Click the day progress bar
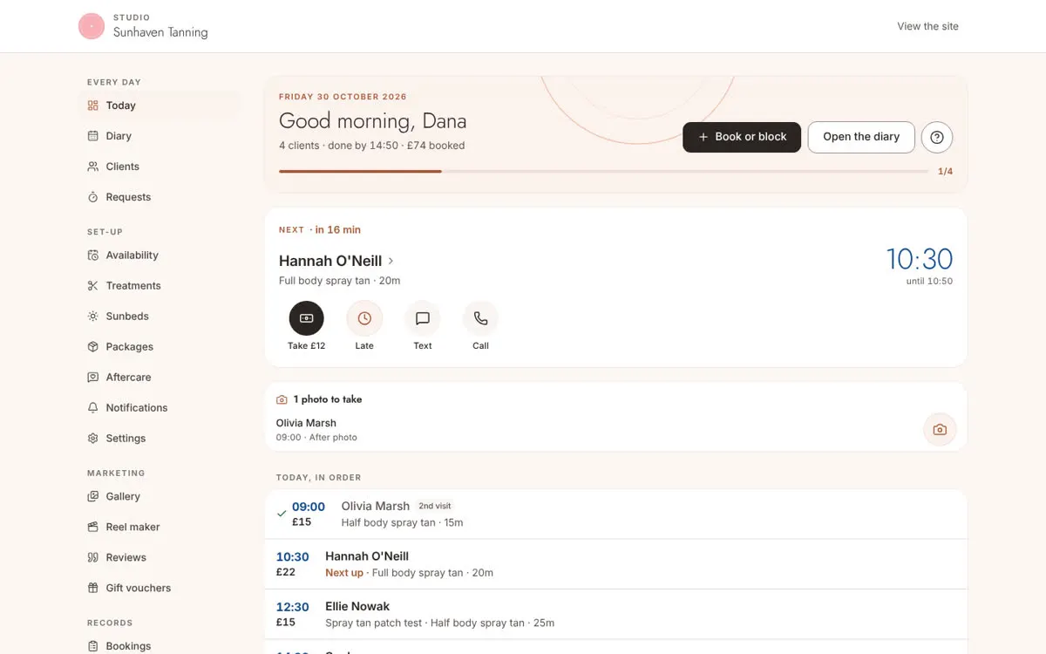1046x654 pixels. pyautogui.click(x=603, y=172)
